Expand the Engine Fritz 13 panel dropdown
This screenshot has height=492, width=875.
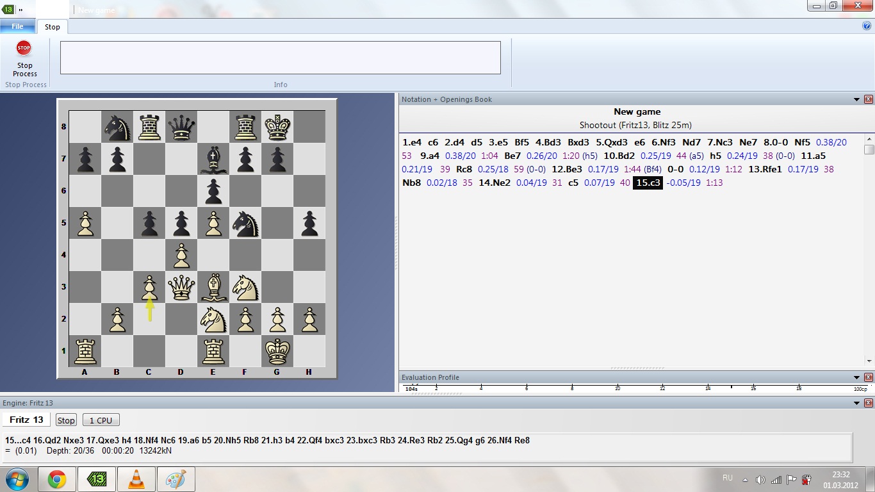856,403
